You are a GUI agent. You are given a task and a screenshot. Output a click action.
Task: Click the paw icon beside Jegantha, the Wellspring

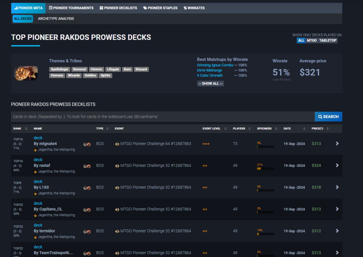pyautogui.click(x=35, y=149)
